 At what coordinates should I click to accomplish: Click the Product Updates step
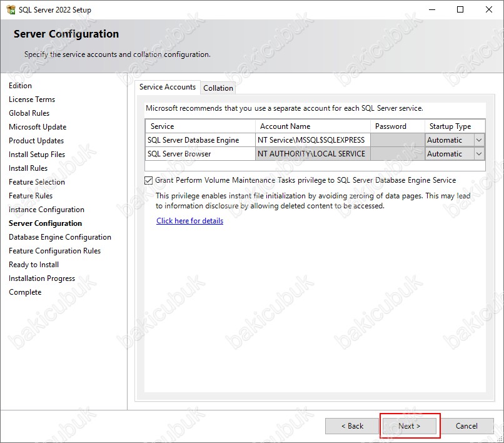point(36,141)
